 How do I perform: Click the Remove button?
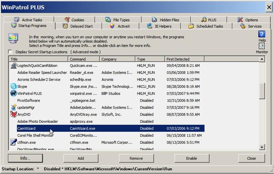pos(136,158)
